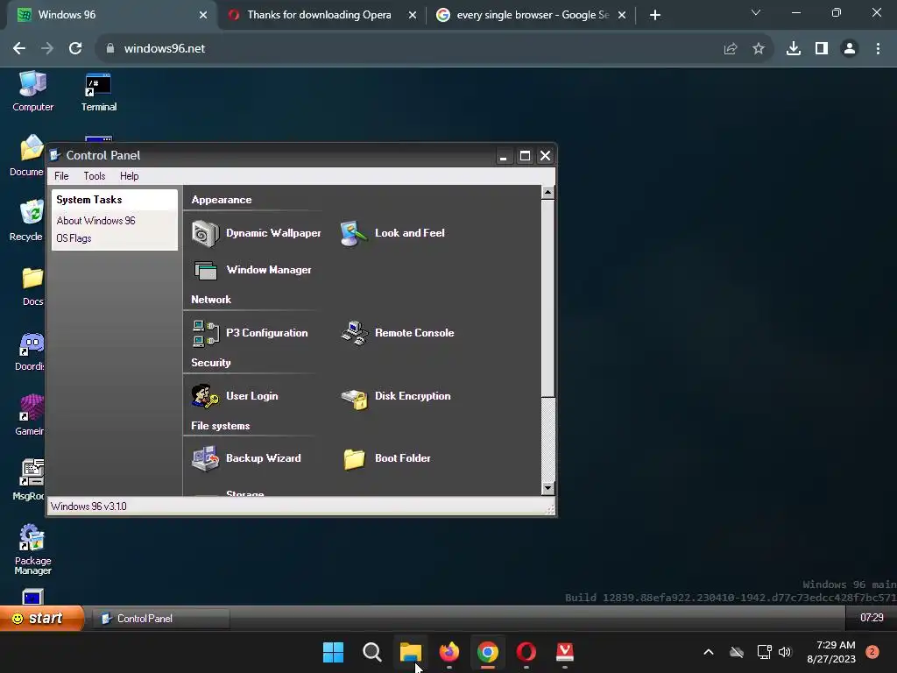Toggle the Chrome side panel
897x673 pixels.
pyautogui.click(x=822, y=49)
